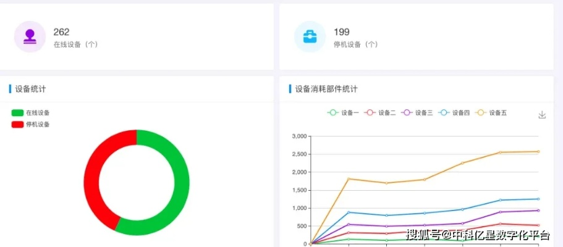Screen dimensions: 563x247
Task: Click the blue briefcase stopped devices icon
Action: (310, 37)
